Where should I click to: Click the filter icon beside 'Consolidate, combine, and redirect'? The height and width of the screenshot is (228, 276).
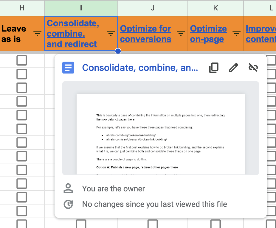(111, 34)
